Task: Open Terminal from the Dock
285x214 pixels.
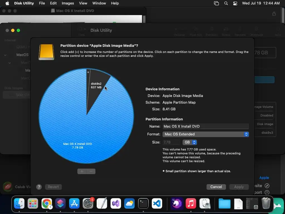Action: [143, 203]
